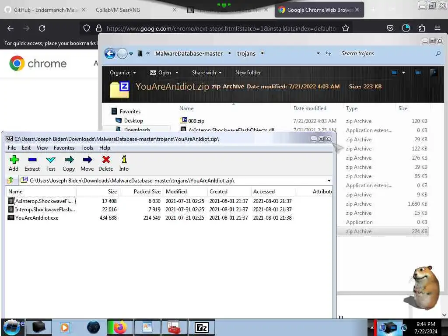Click the Extract tool in 7-Zip
448x336 pixels.
32,164
